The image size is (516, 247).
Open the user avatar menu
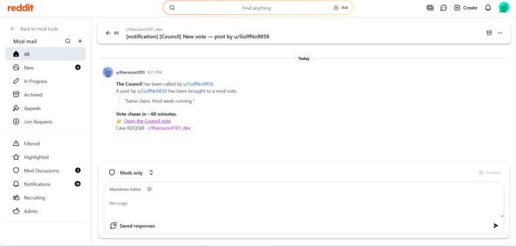pyautogui.click(x=503, y=8)
